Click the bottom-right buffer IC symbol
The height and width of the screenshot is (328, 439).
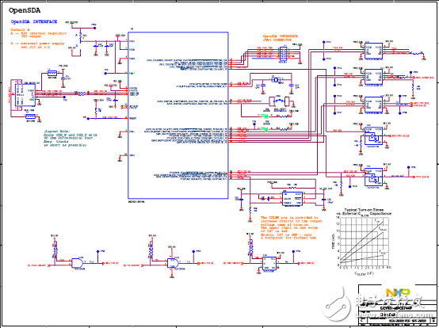click(373, 177)
